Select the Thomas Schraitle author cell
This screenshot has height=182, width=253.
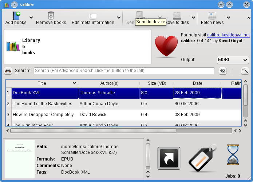point(109,93)
